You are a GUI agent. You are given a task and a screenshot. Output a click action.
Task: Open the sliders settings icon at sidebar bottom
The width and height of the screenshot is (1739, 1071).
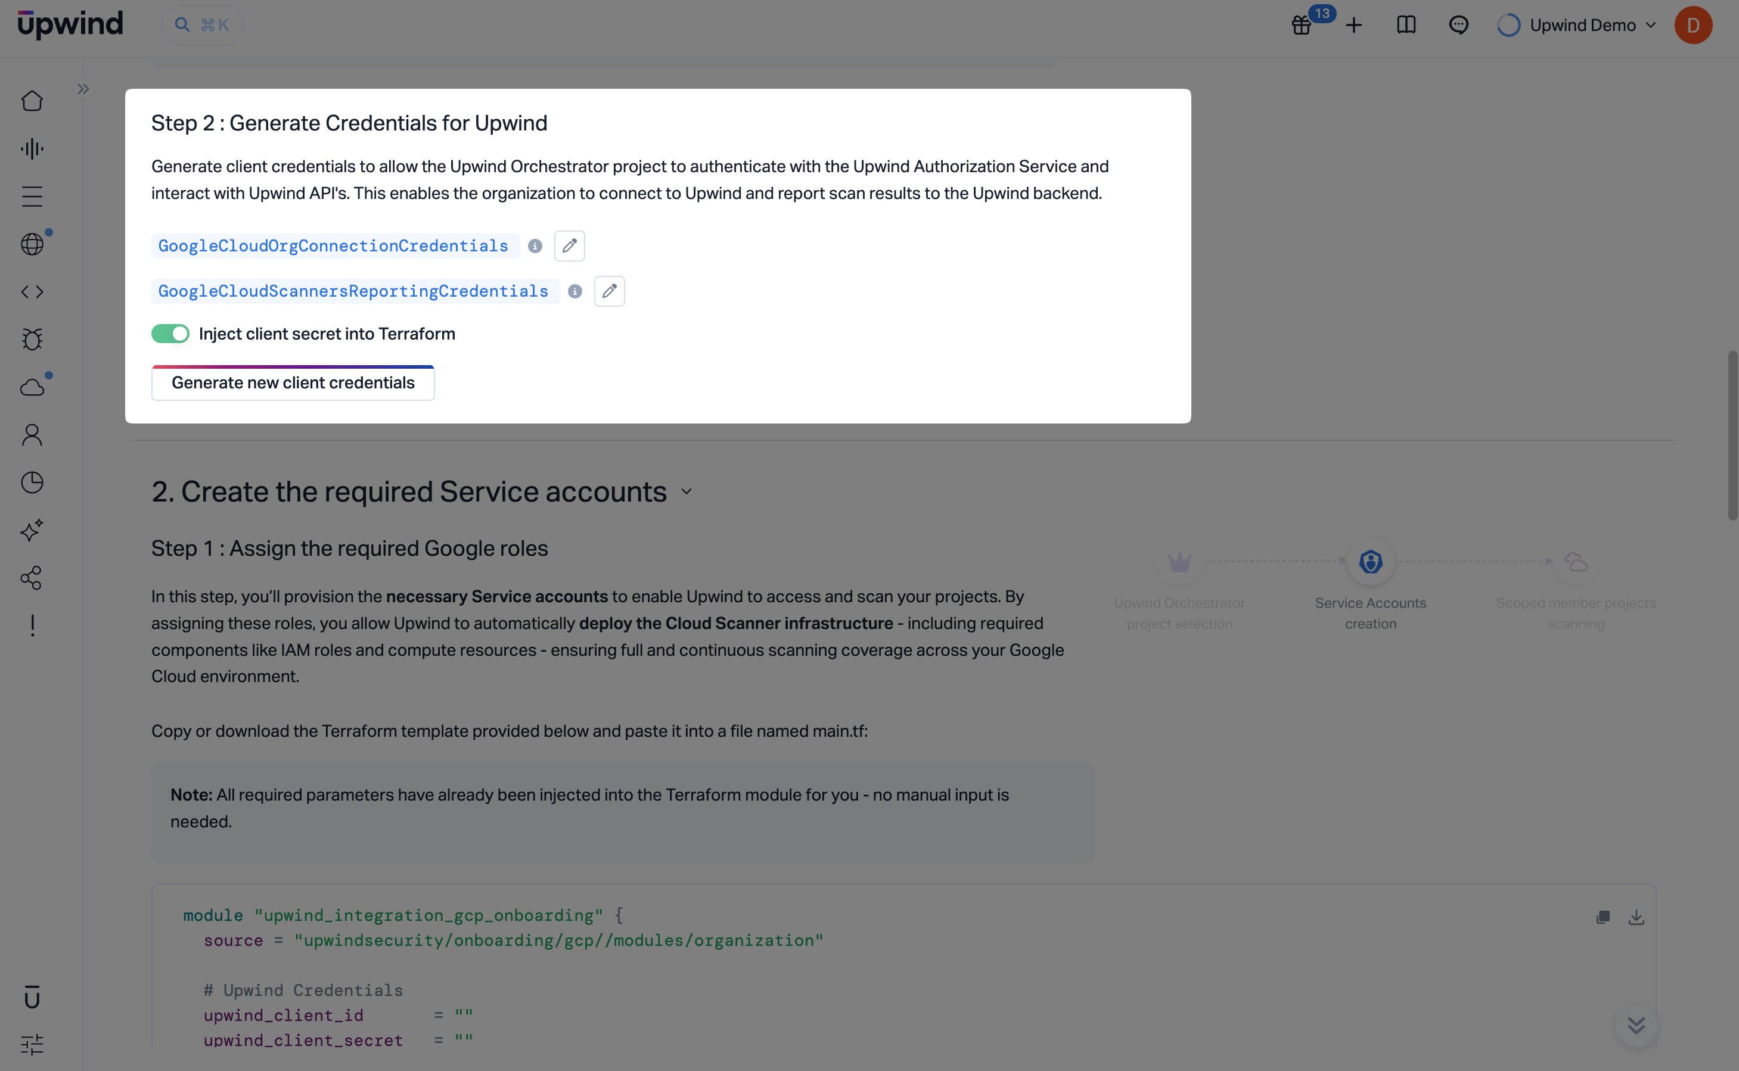[32, 1044]
